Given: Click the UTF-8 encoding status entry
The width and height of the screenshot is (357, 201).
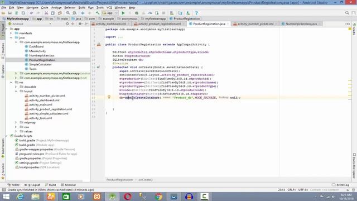Looking at the screenshot, I should click(303, 190).
